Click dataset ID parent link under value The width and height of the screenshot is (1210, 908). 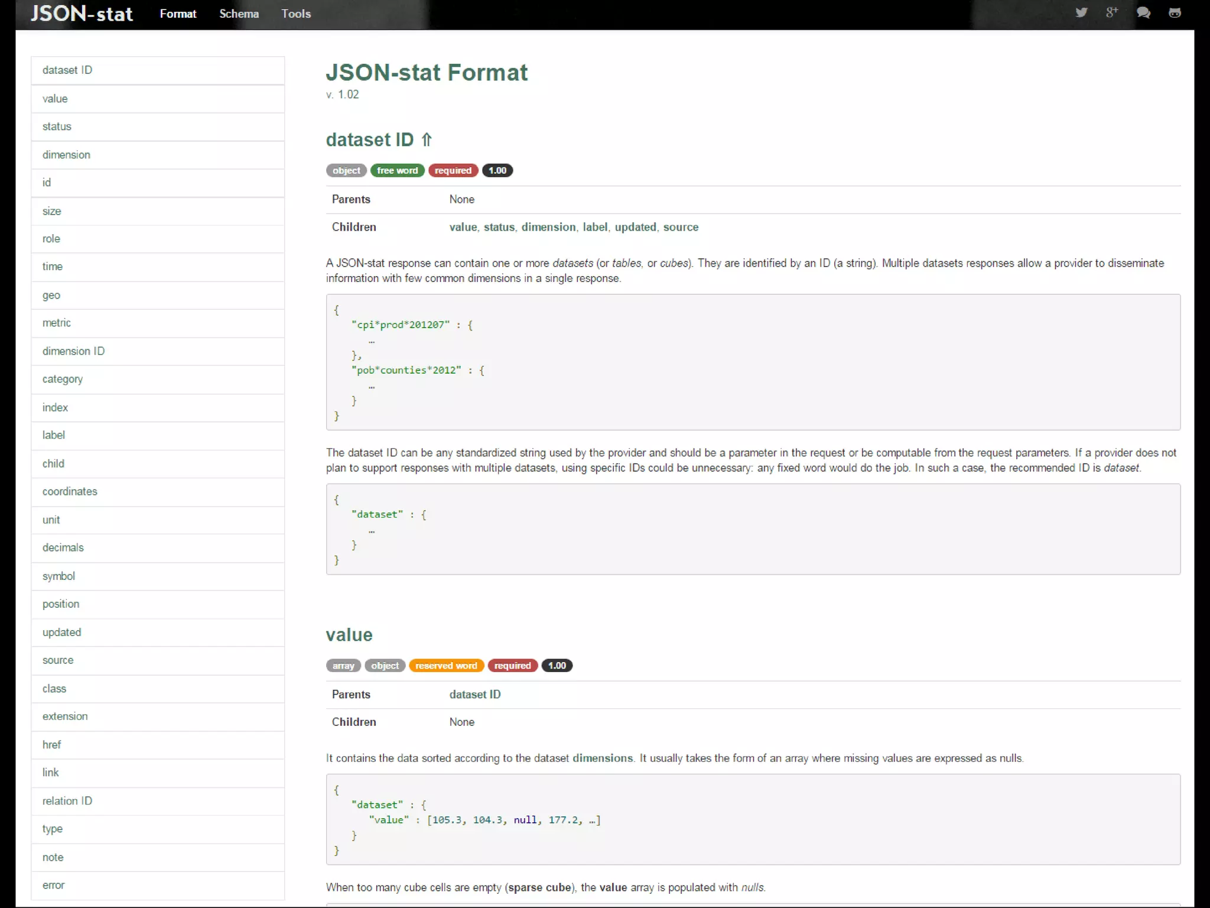[x=474, y=695]
